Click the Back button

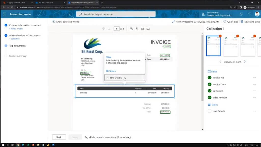tap(59, 137)
